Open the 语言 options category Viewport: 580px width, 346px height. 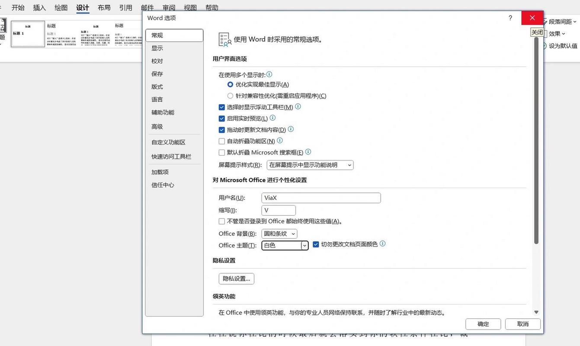point(174,99)
